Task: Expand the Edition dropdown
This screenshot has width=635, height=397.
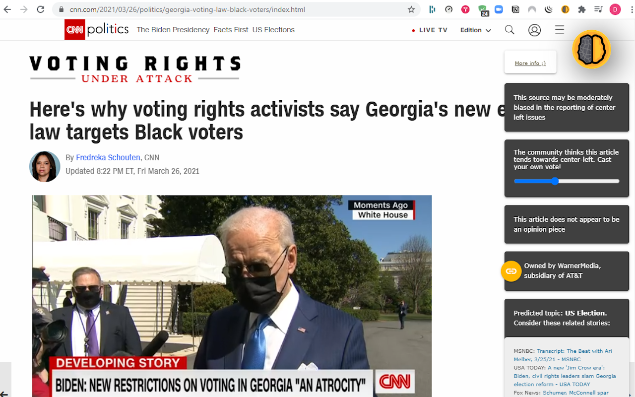Action: click(475, 30)
